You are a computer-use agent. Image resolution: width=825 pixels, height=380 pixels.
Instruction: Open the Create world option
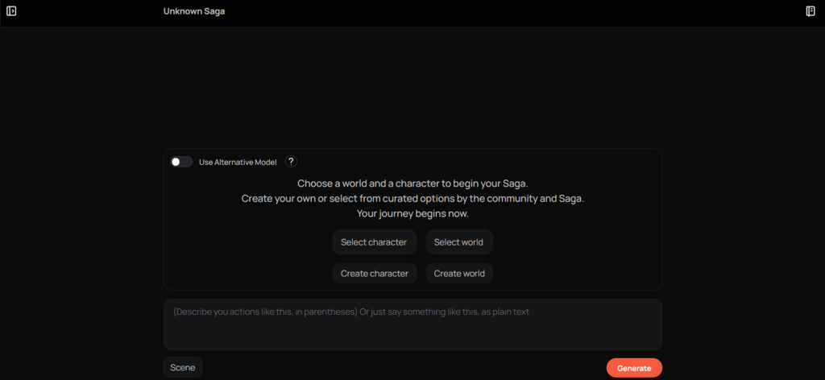coord(459,273)
